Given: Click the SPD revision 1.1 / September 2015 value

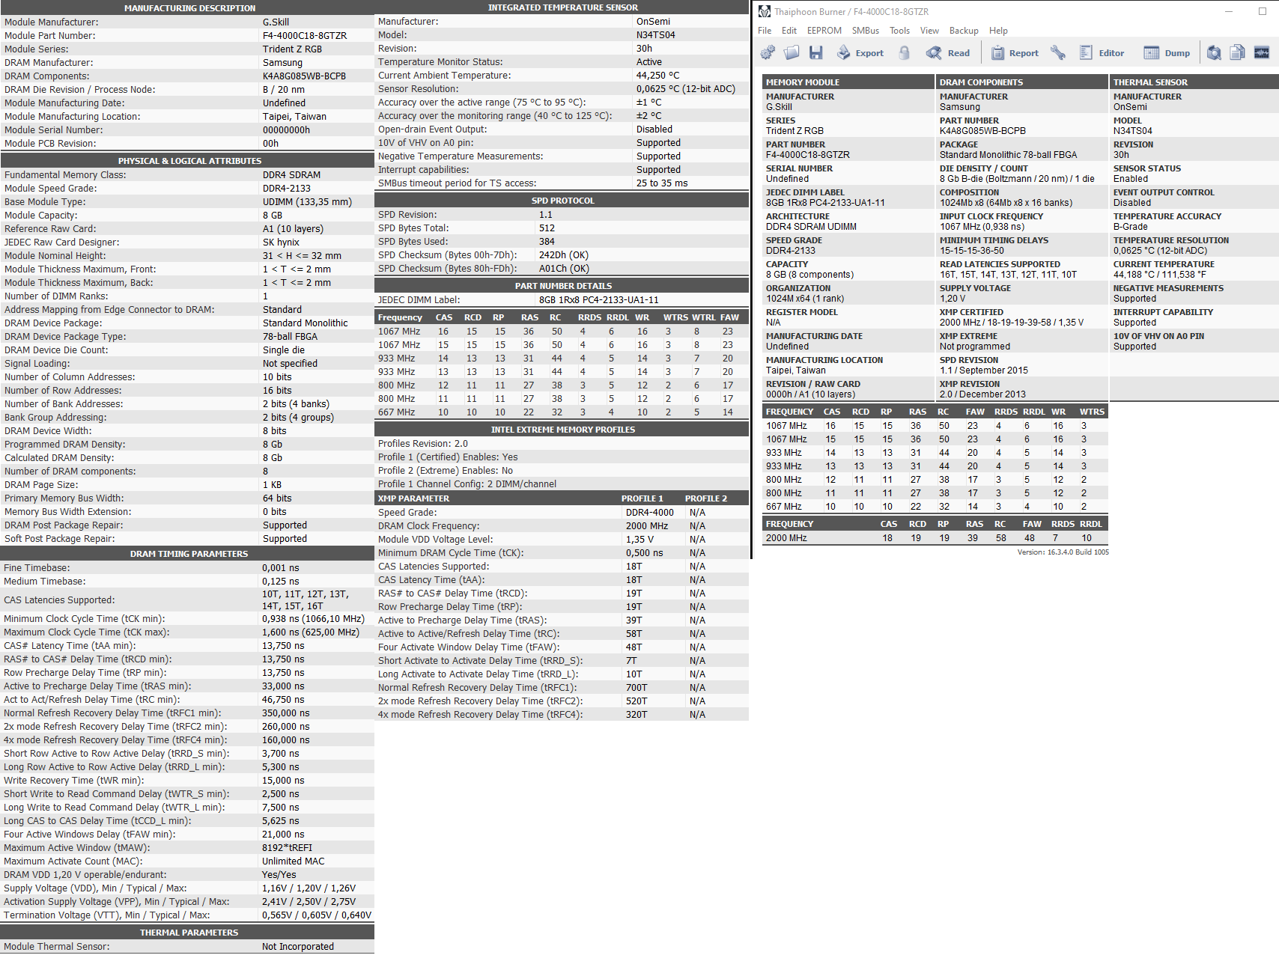Looking at the screenshot, I should pyautogui.click(x=983, y=370).
